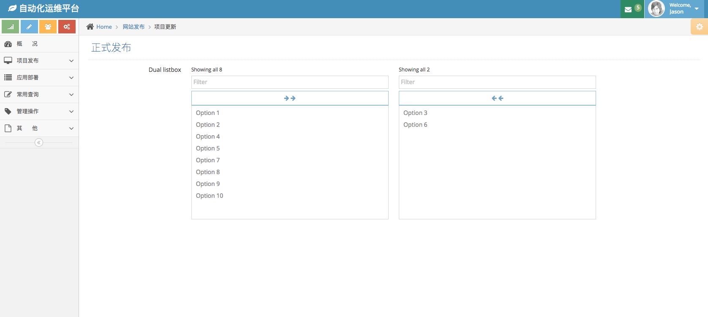
Task: Expand the 常用查询 chevron arrow
Action: point(71,95)
